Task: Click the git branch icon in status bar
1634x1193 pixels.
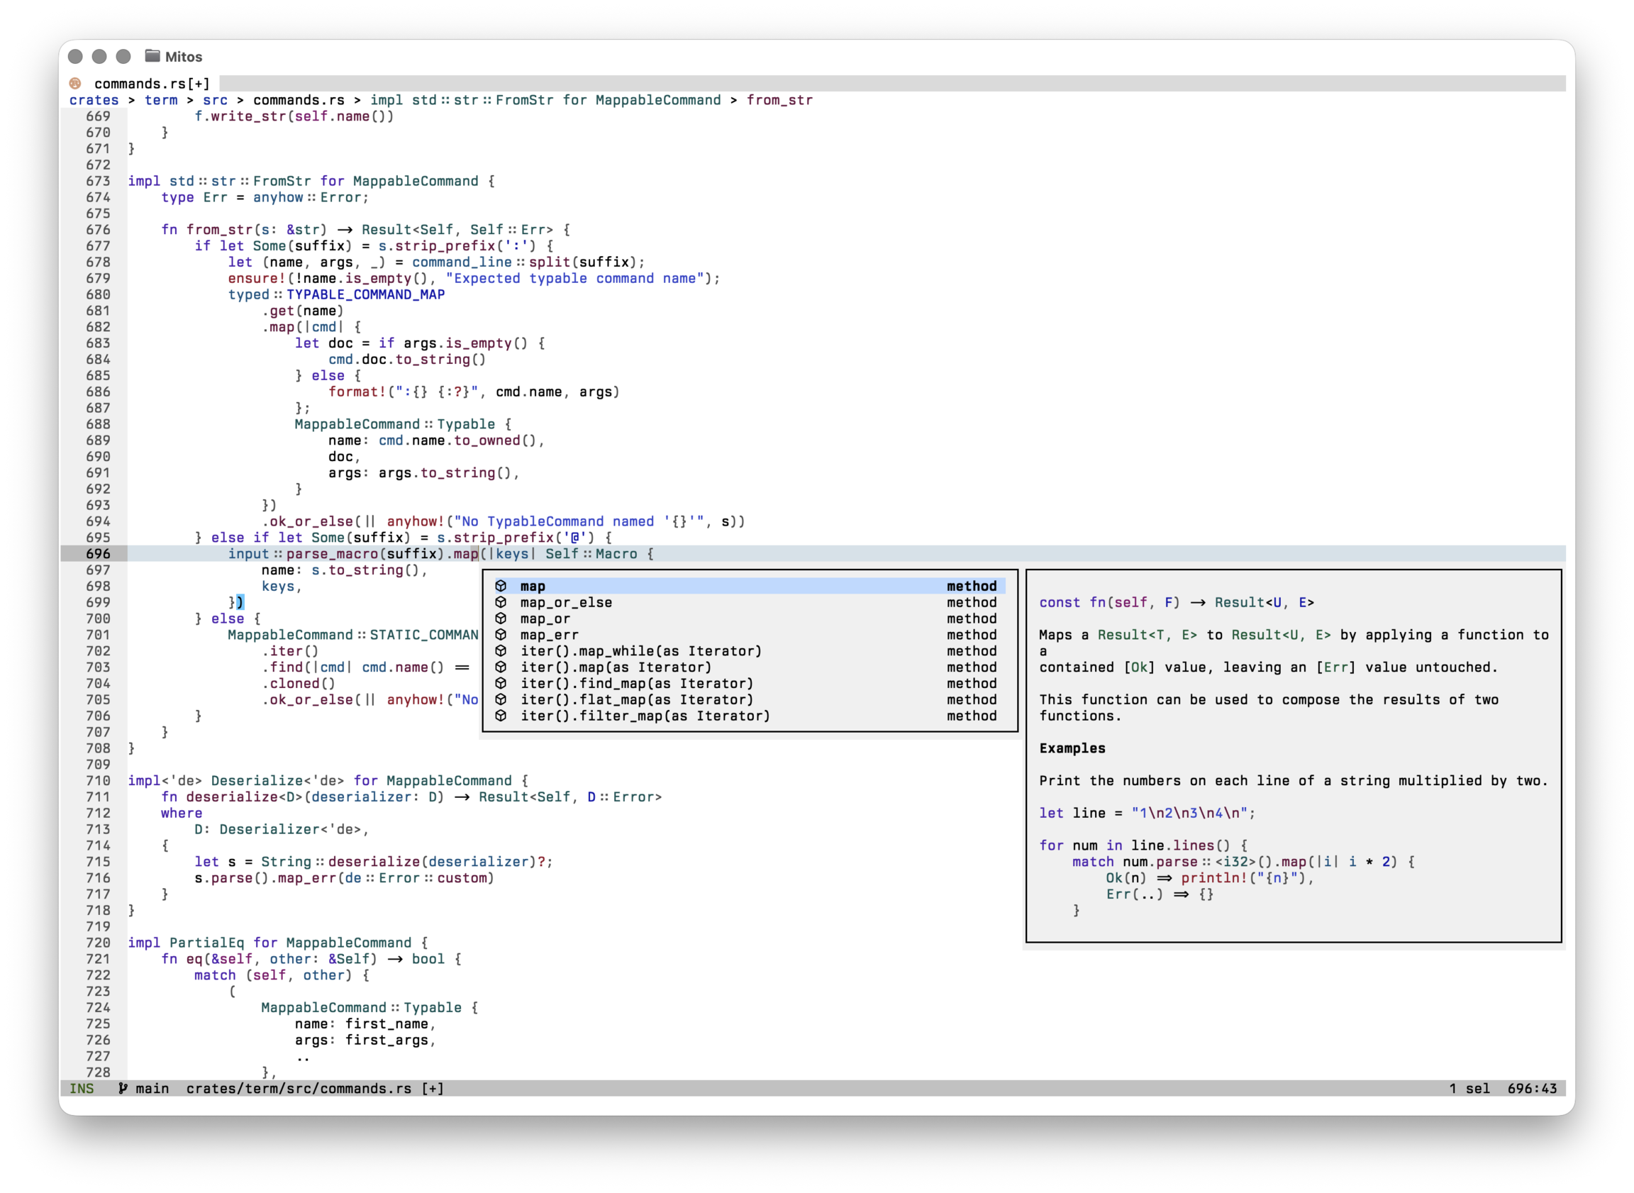Action: [x=123, y=1088]
